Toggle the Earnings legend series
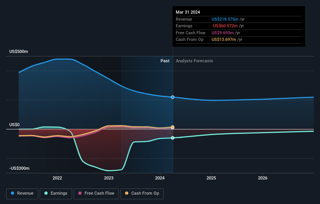The width and height of the screenshot is (320, 204). pos(56,193)
